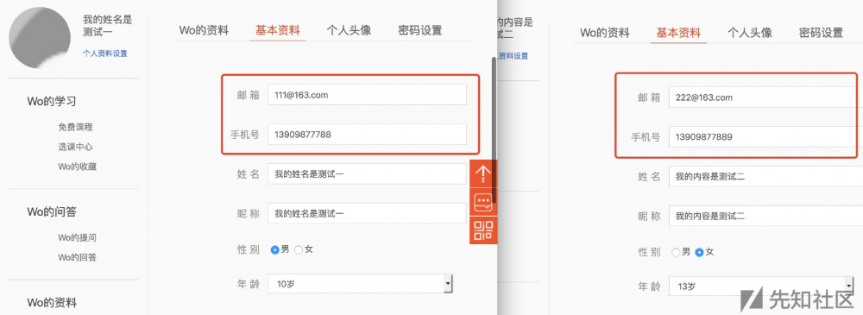
Task: Click the Wo的资料 sidebar heading
Action: pyautogui.click(x=52, y=302)
